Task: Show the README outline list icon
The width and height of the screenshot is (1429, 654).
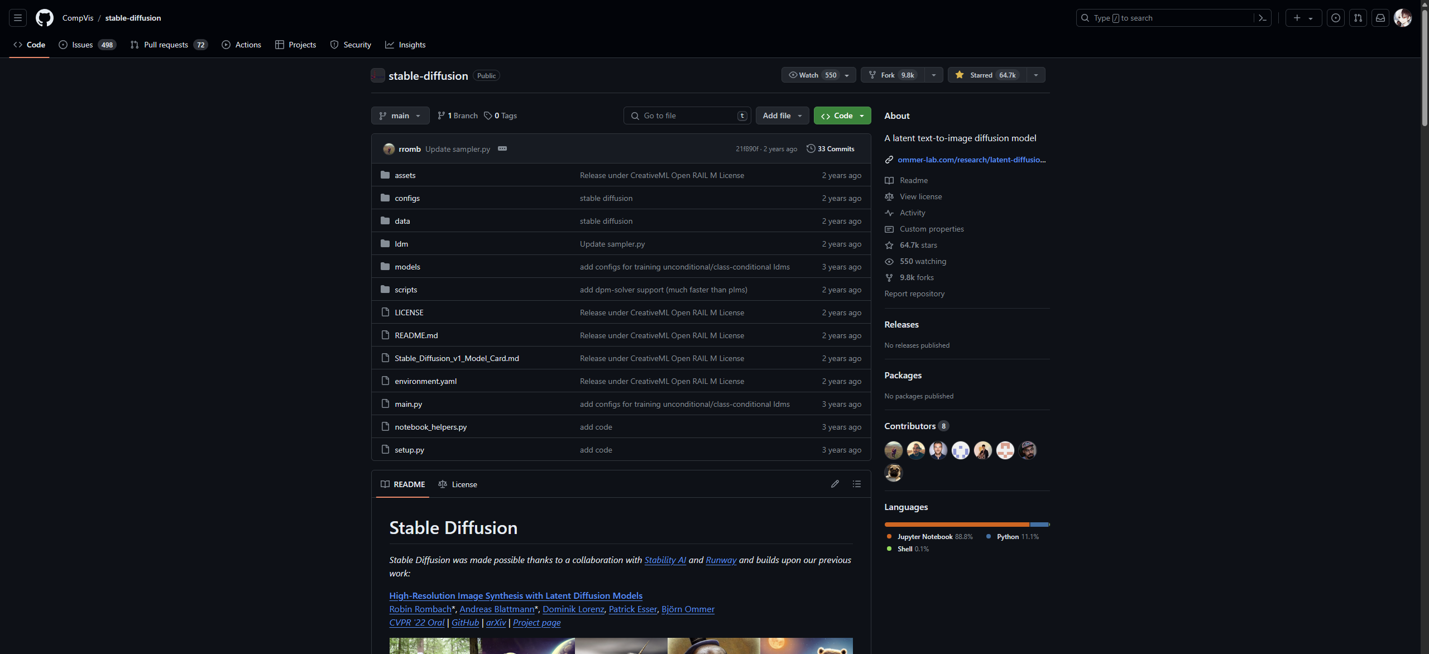Action: 856,484
